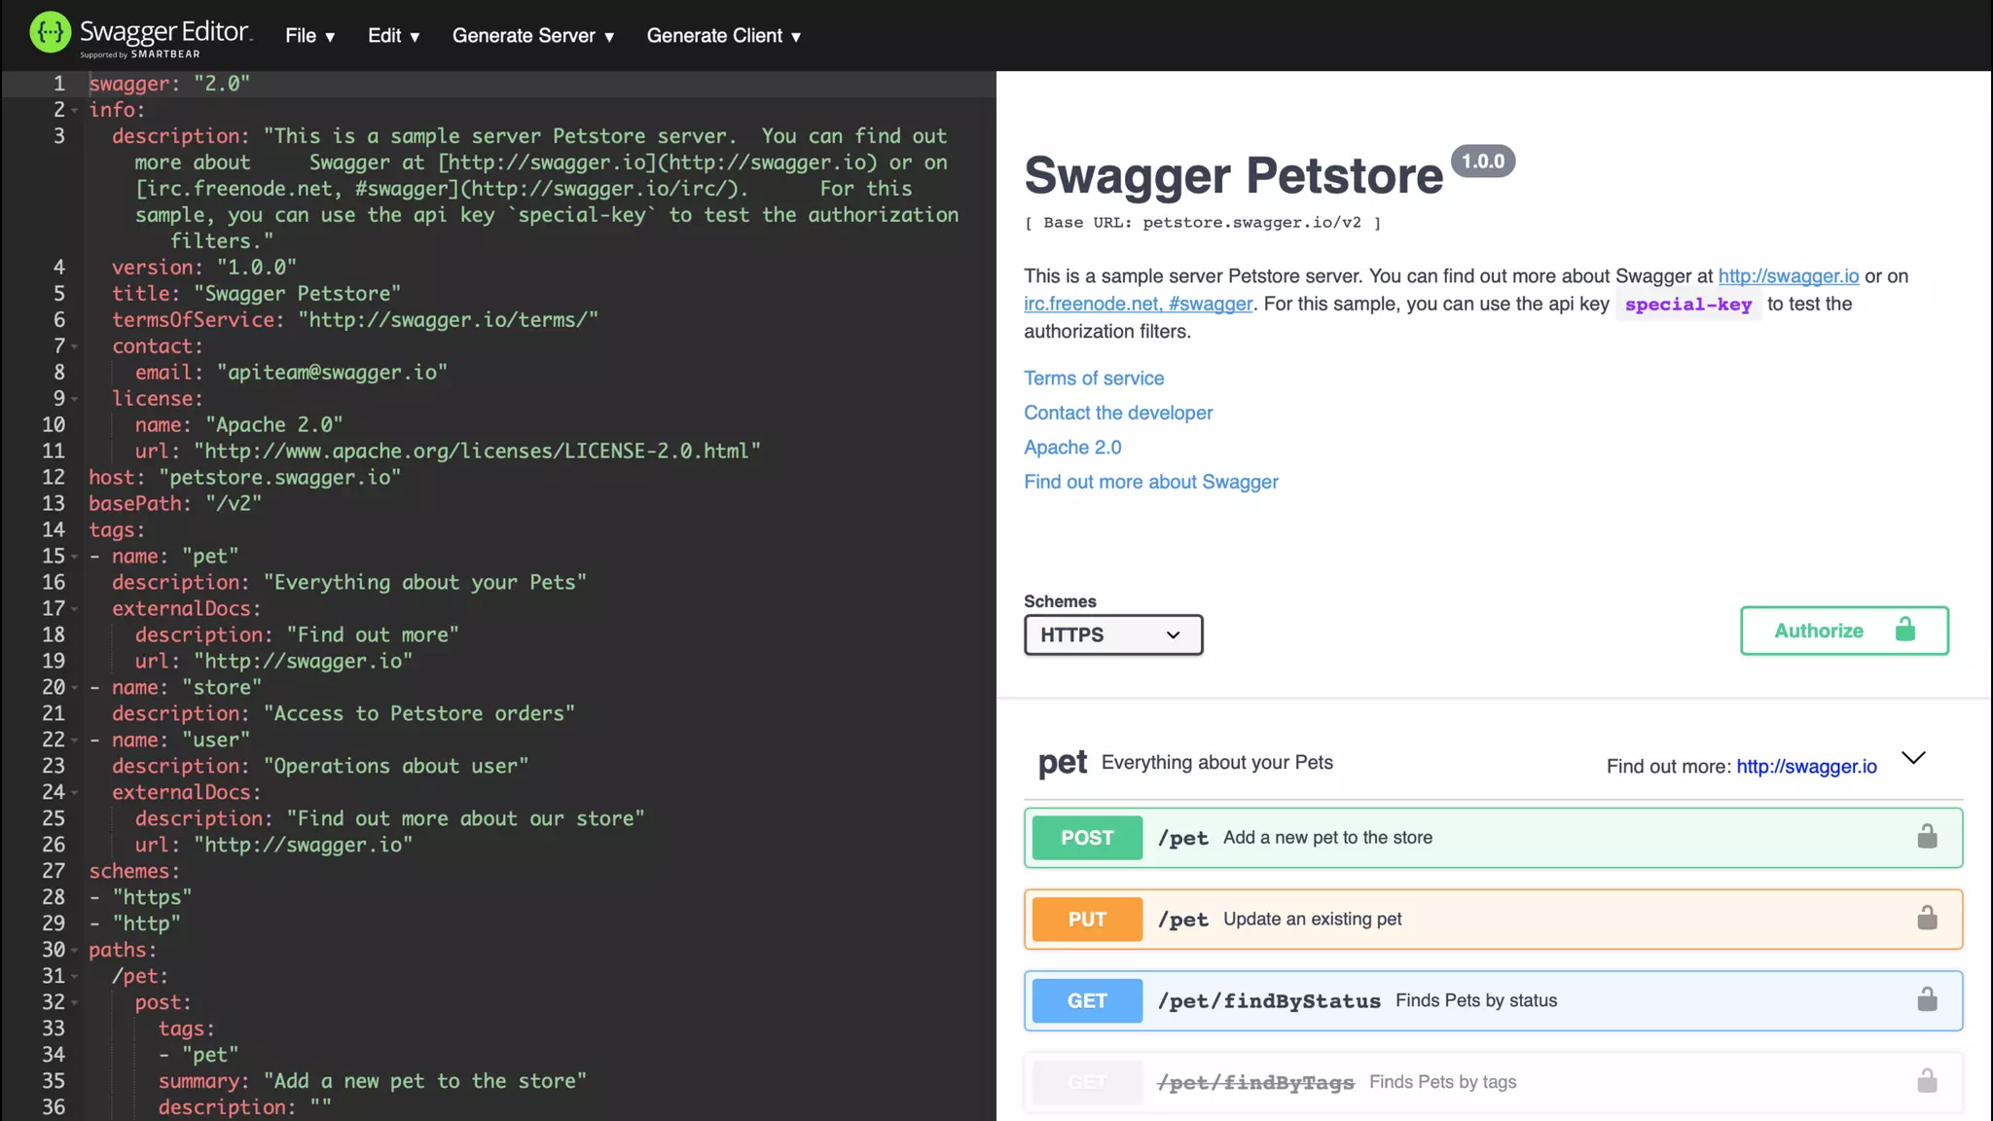Click the lock icon on PUT /pet
The height and width of the screenshot is (1121, 1993).
(x=1927, y=919)
